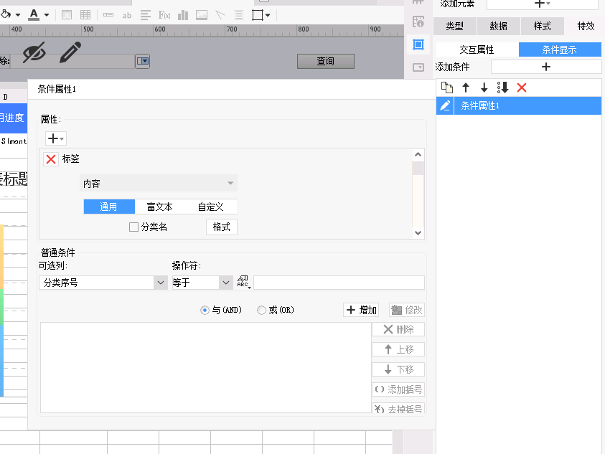This screenshot has height=454, width=605.
Task: Click the property list scroll down arrow
Action: click(x=418, y=232)
